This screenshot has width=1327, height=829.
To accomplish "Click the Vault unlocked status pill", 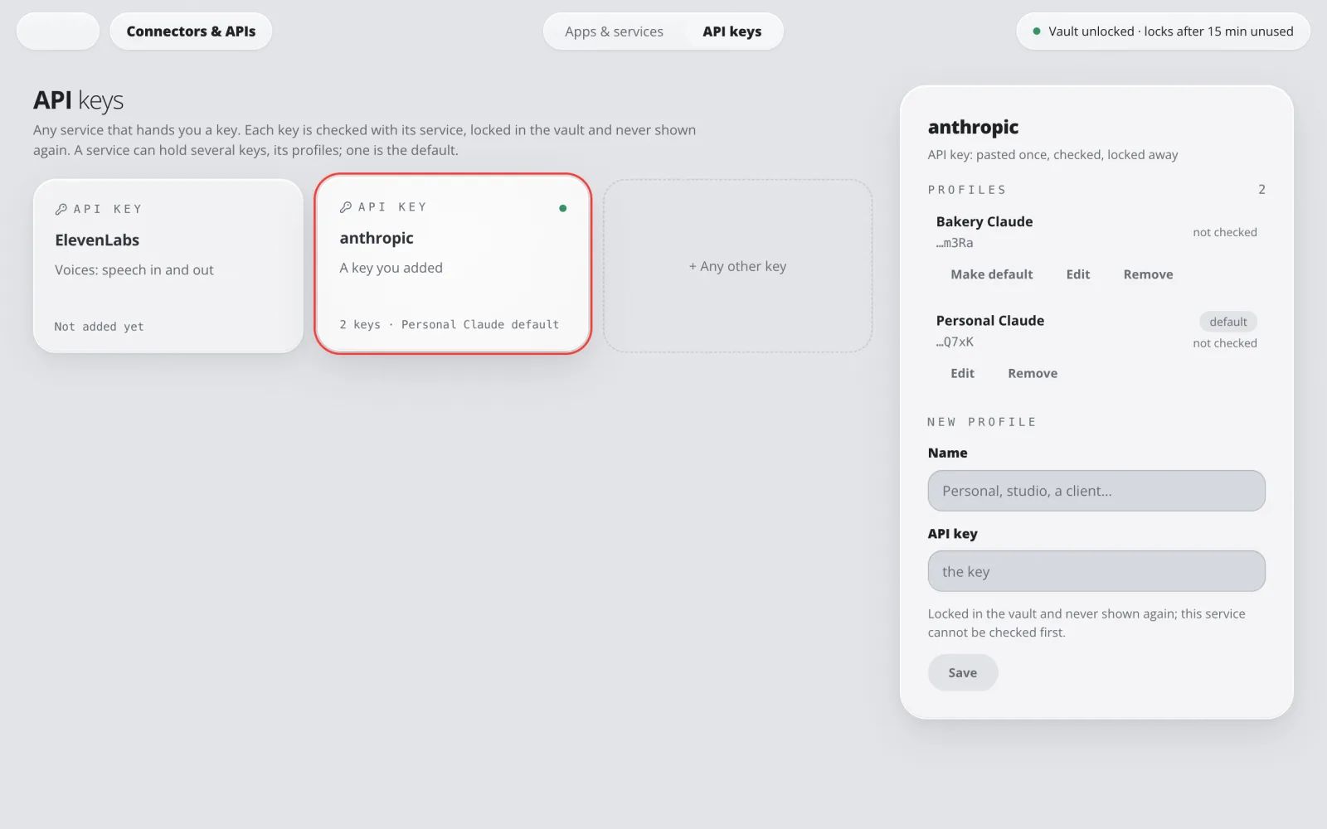I will (1163, 32).
